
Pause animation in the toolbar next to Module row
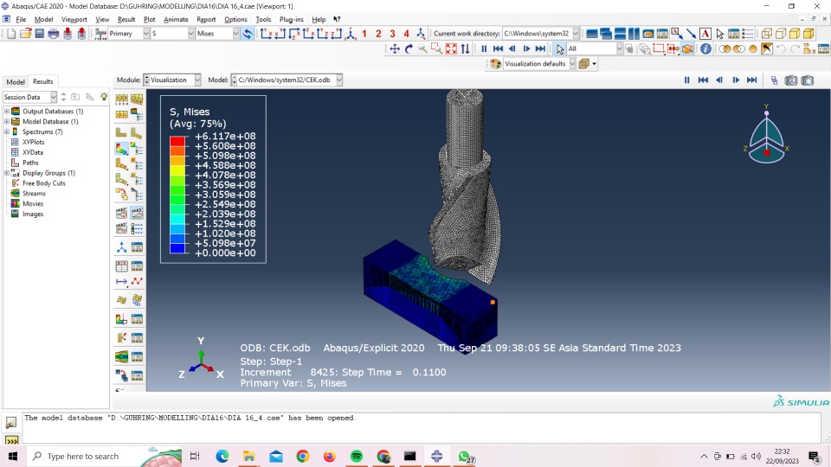pos(686,80)
